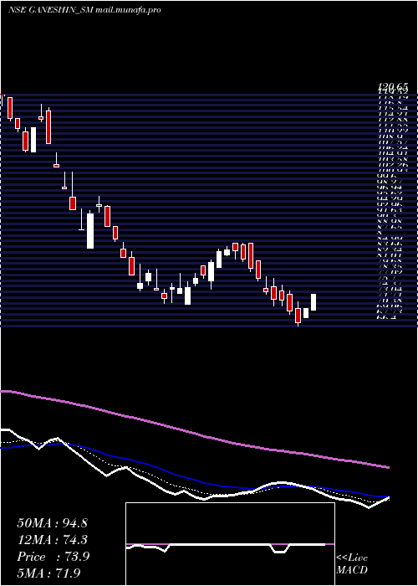Click the 120.65 top price label
This screenshot has width=418, height=586.
point(392,87)
